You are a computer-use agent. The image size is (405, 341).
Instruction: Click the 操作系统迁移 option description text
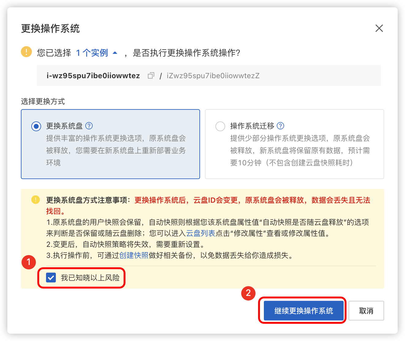(300, 151)
